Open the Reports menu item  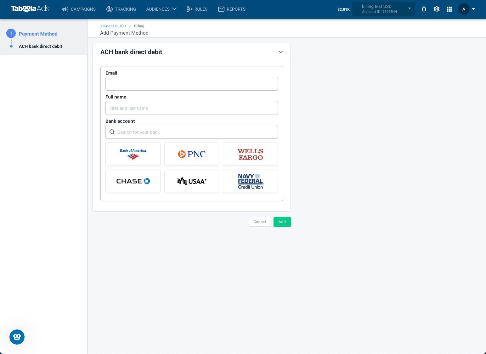pos(232,9)
